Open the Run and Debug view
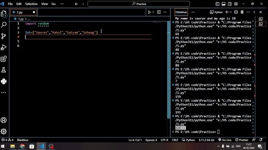Image resolution: width=268 pixels, height=150 pixels. pos(4,47)
